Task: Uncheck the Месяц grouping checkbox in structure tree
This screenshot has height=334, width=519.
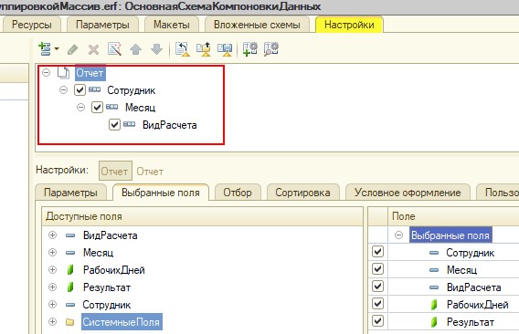Action: tap(97, 107)
